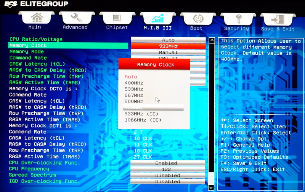
Task: Open the Disabled value for IGD Over-clocking
Action: click(168, 181)
